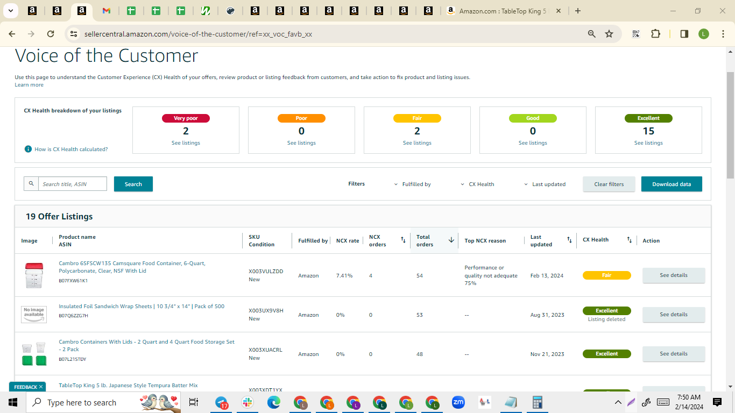See details for Insulated Foil Sandwich Wrap
Screen dimensions: 735x413
674,315
